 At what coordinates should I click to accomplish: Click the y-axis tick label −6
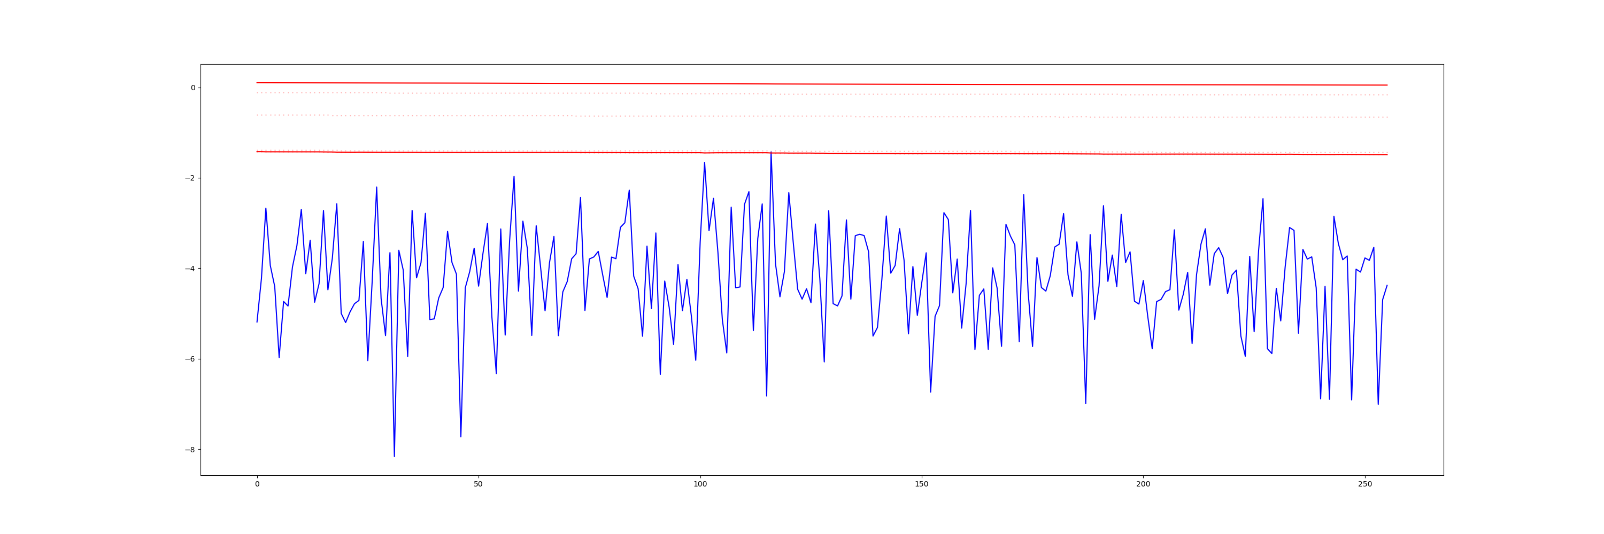coord(189,359)
